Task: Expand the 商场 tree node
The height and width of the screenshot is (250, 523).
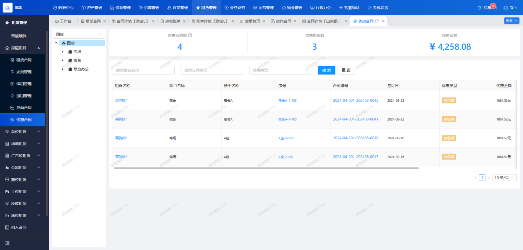Action: (62, 52)
